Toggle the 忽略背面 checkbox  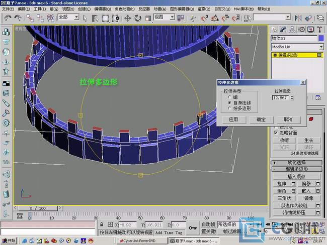(x=276, y=133)
